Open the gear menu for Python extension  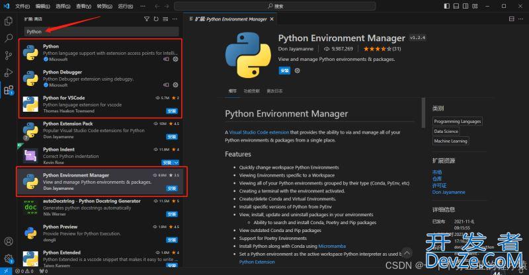coord(175,59)
